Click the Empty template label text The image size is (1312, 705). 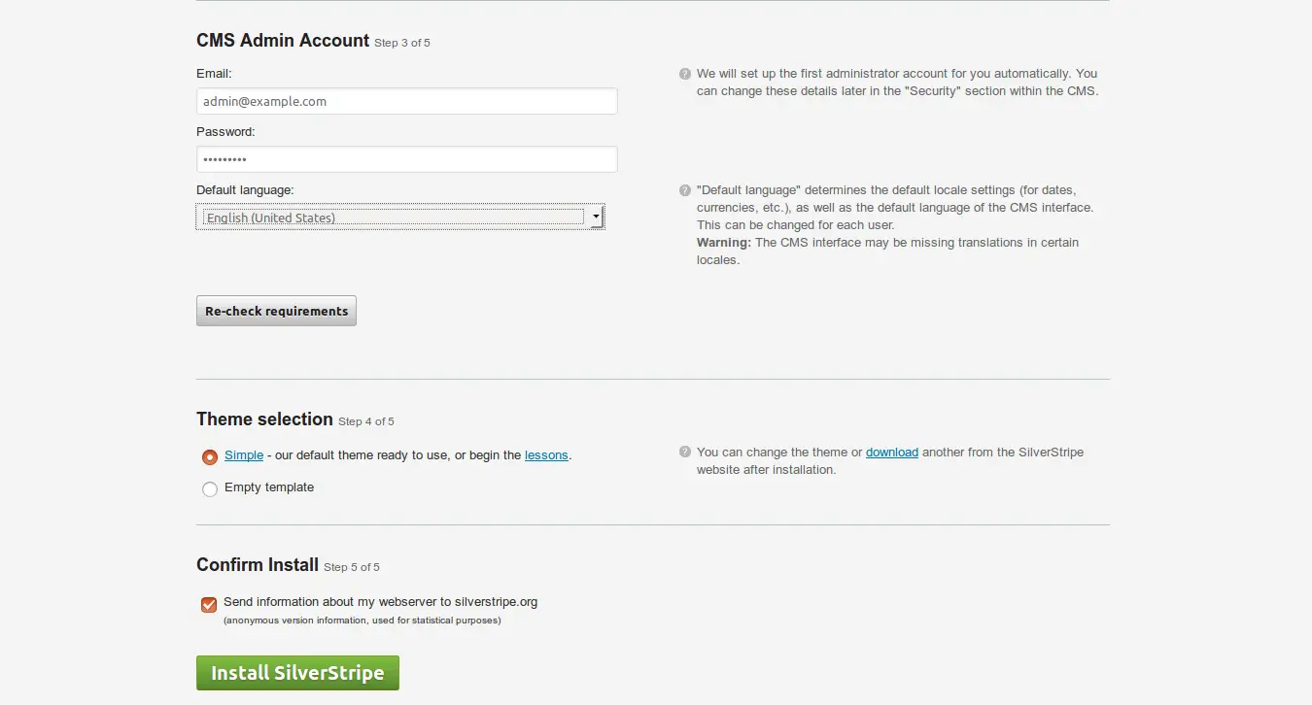[x=269, y=487]
